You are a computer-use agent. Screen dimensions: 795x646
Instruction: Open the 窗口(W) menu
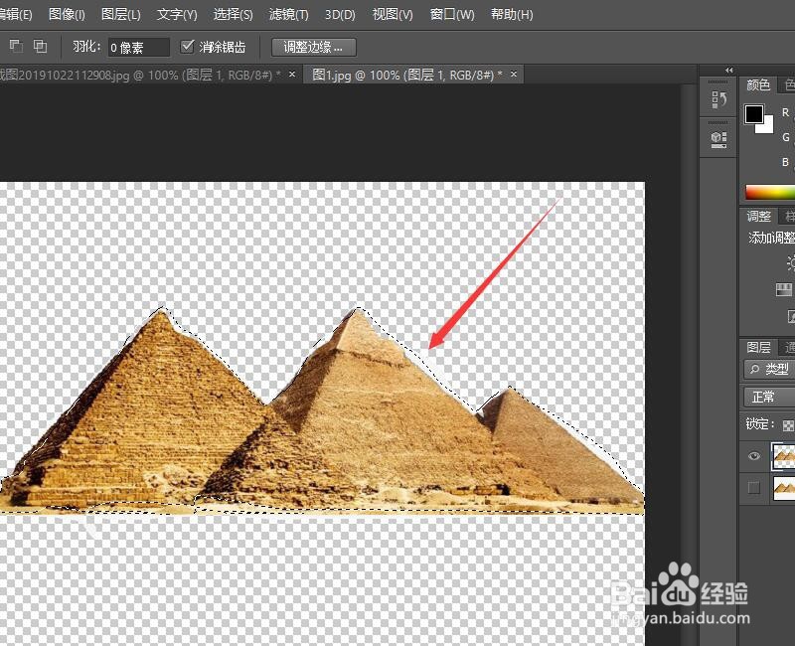452,14
